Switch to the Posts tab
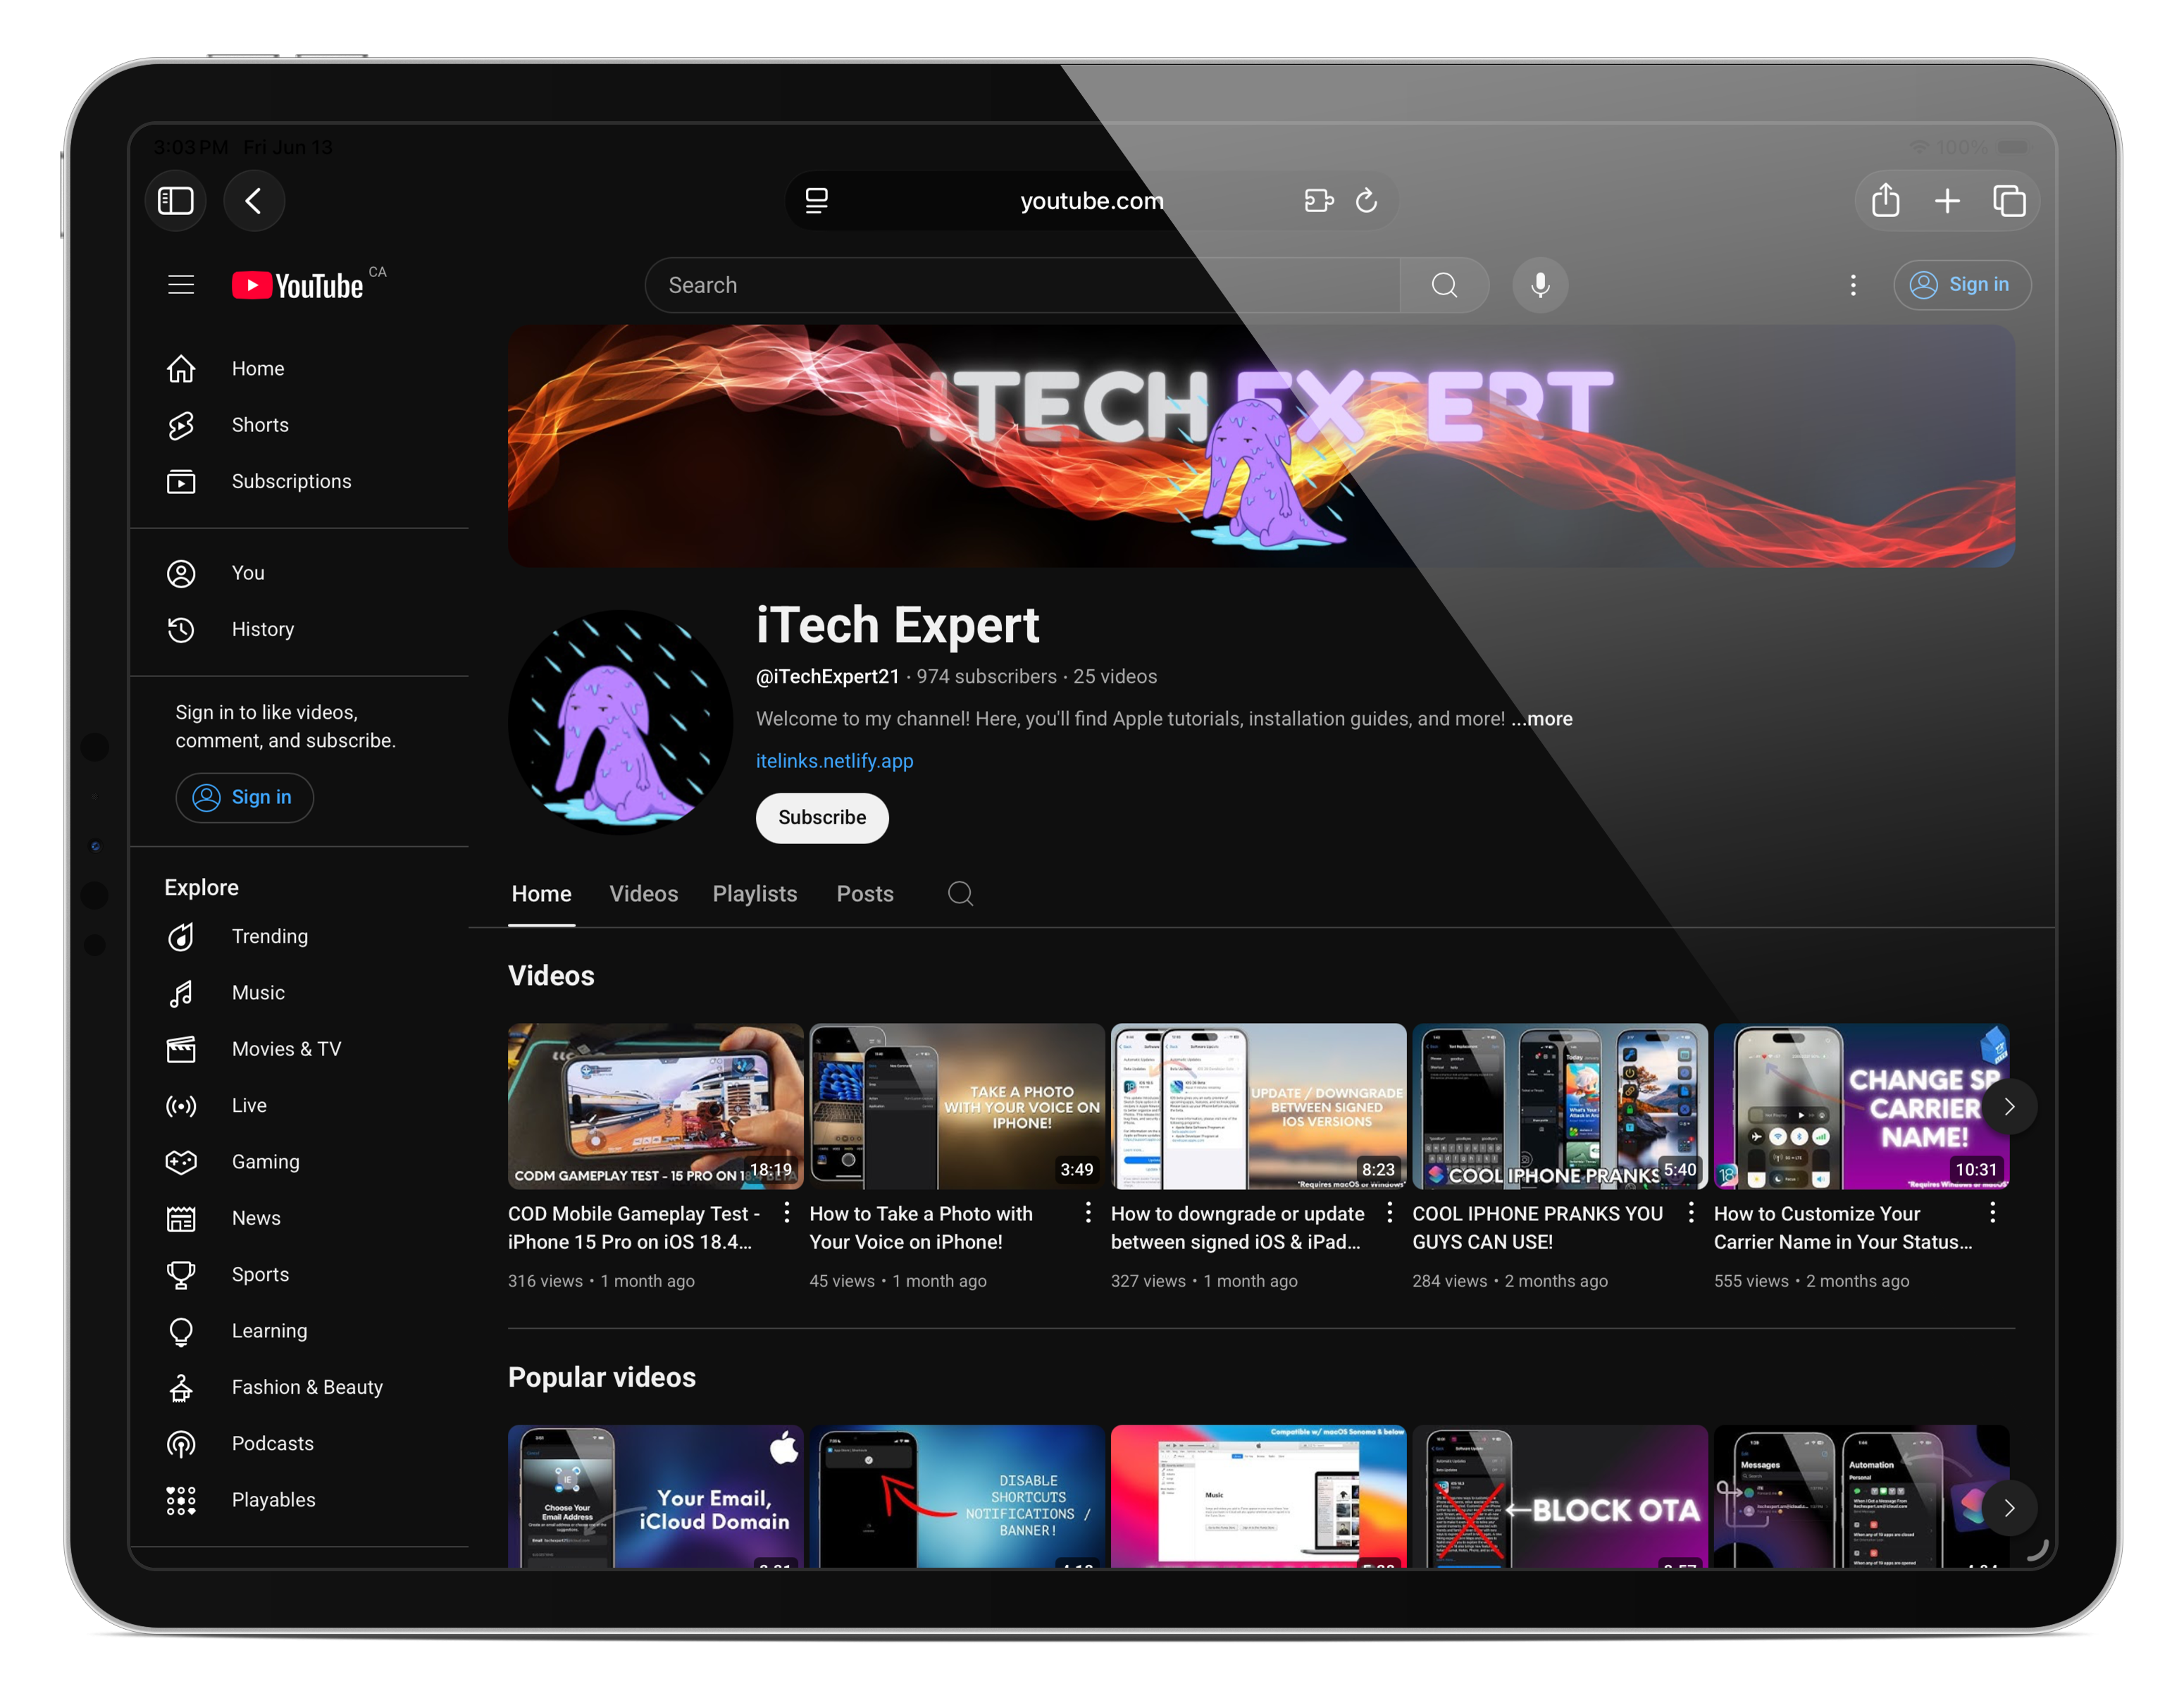This screenshot has height=1691, width=2184. pyautogui.click(x=865, y=894)
